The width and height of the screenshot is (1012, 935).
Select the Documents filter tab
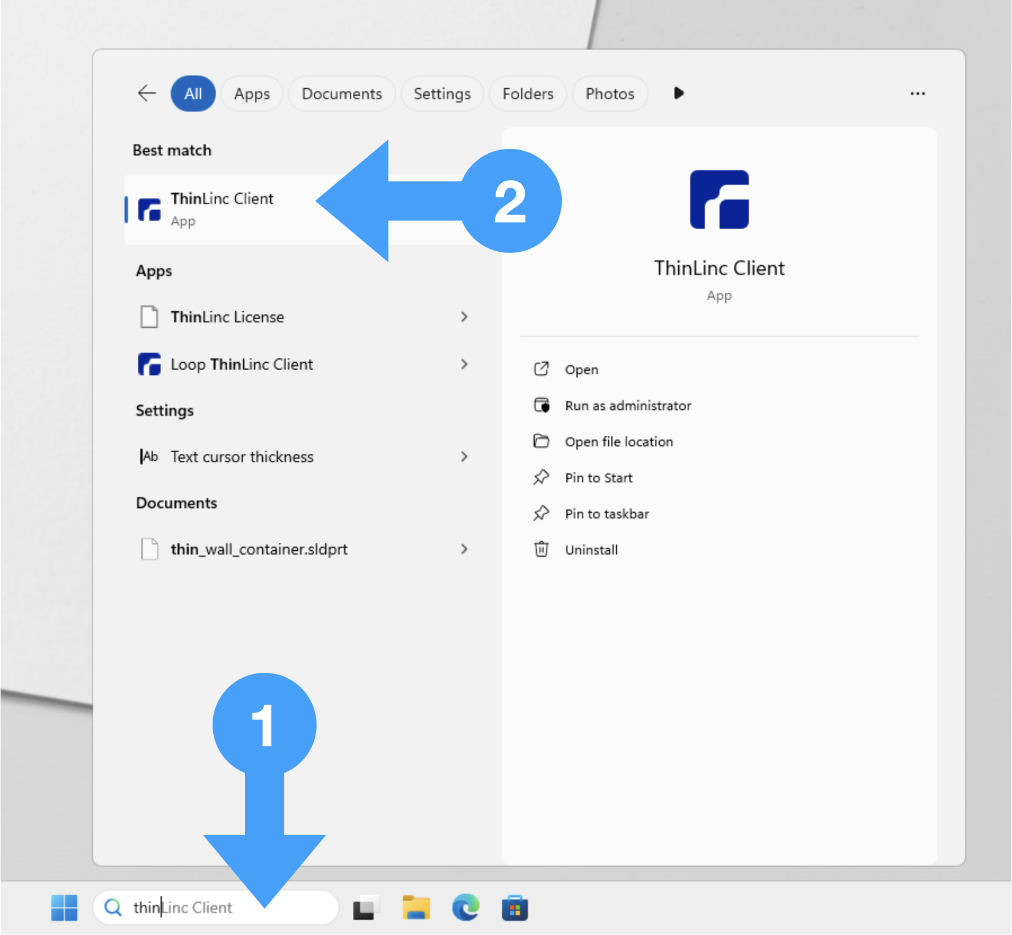click(x=341, y=94)
